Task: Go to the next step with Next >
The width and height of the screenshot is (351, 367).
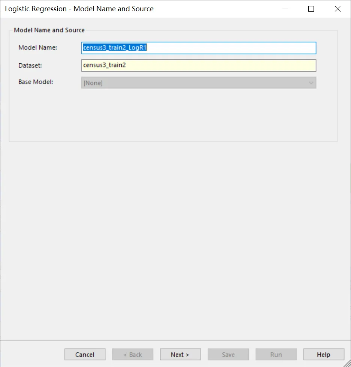Action: pyautogui.click(x=180, y=355)
